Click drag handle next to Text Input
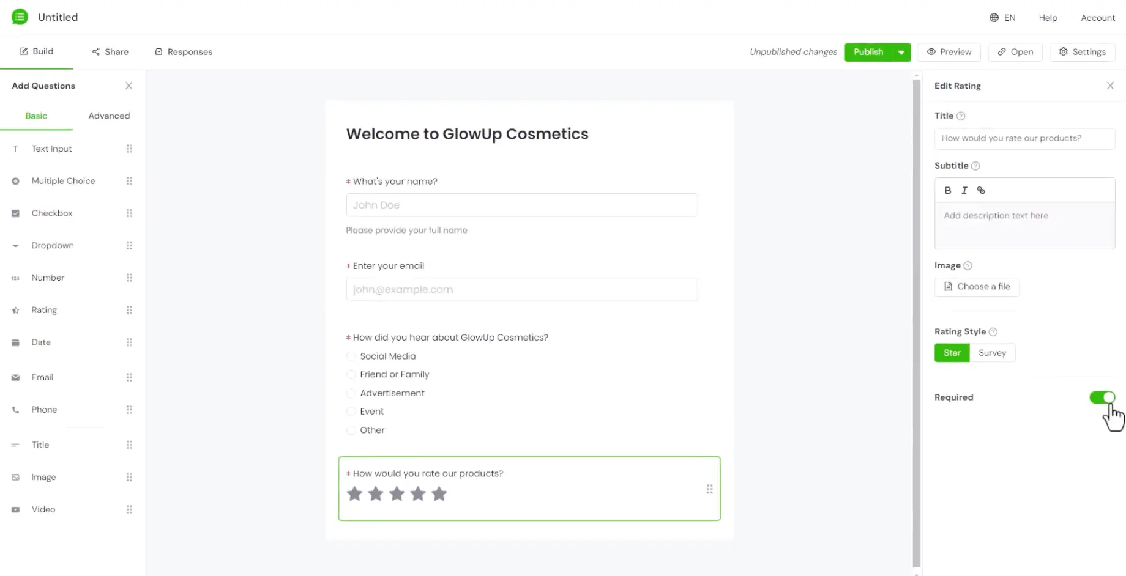 129,149
